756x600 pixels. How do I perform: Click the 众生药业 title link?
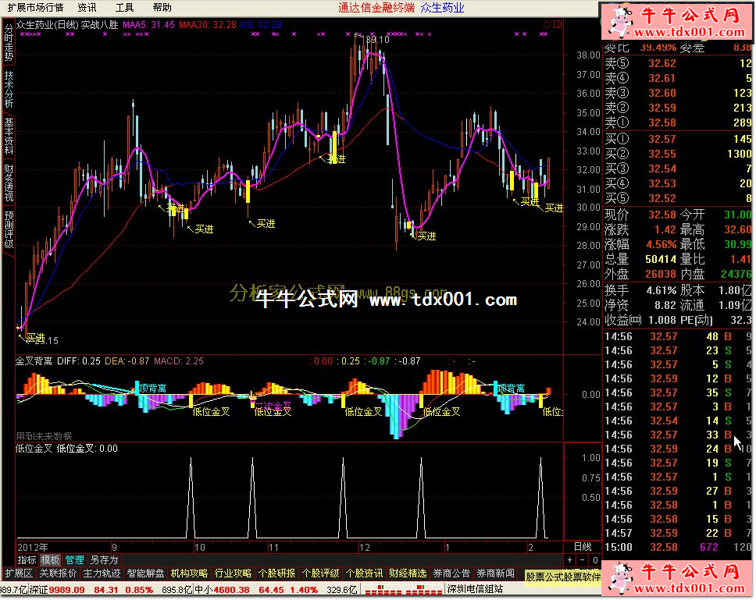tap(442, 8)
